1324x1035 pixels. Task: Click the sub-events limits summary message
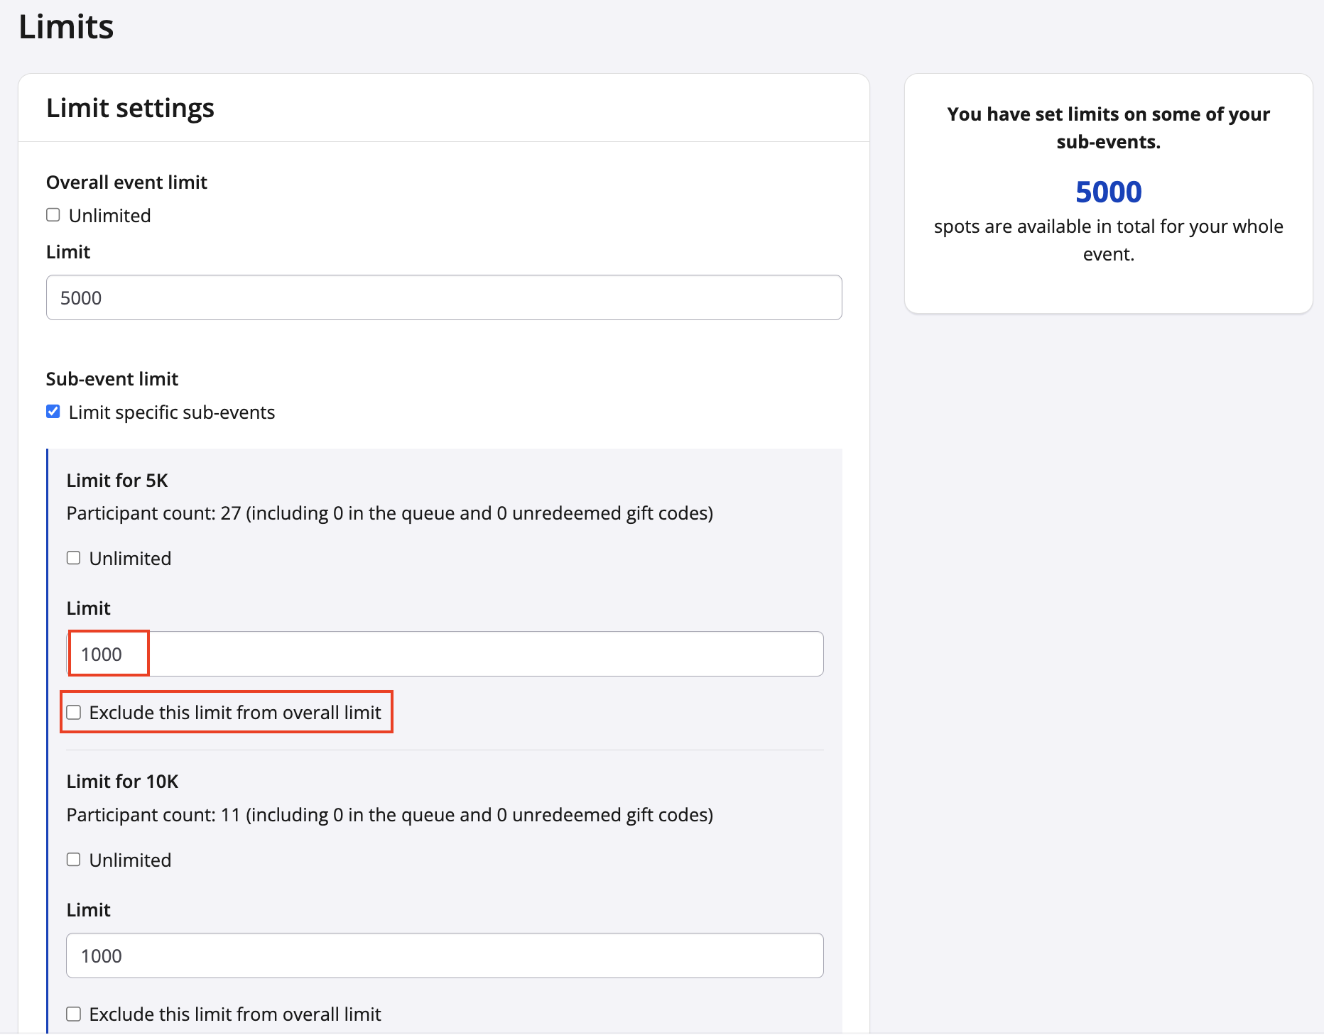pos(1108,128)
